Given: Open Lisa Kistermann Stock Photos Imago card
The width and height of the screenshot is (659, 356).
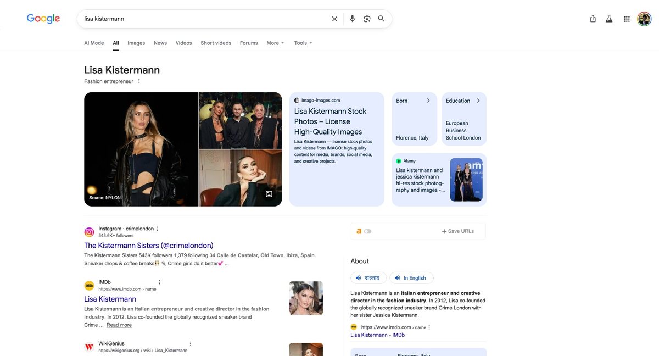Looking at the screenshot, I should pos(337,149).
